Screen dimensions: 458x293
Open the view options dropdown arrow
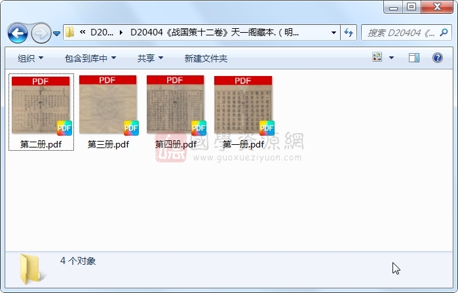[x=392, y=58]
